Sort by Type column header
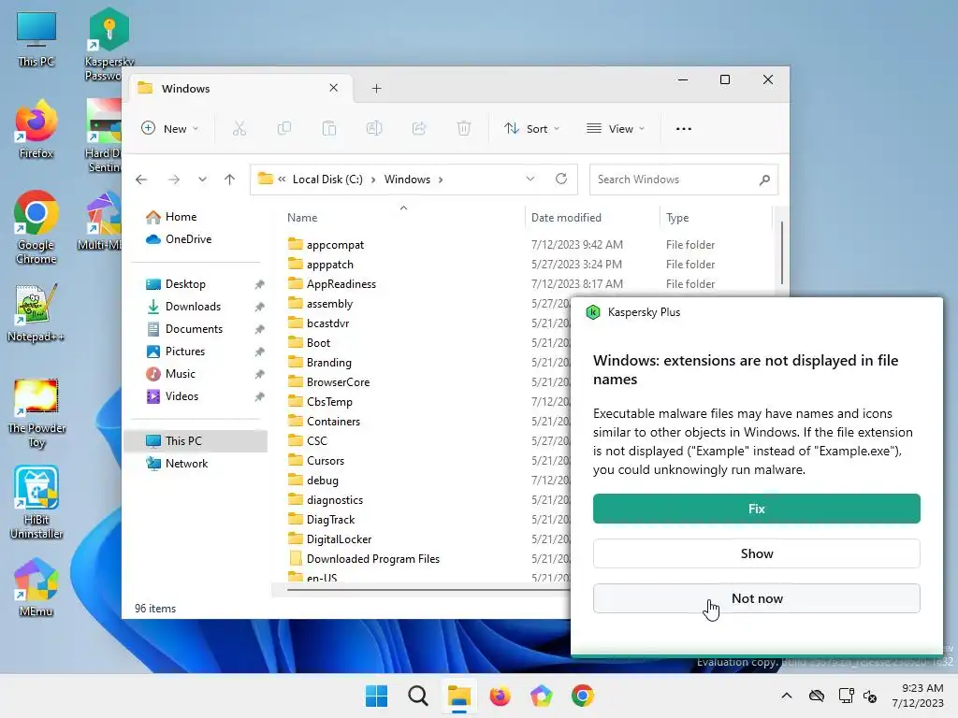Image resolution: width=958 pixels, height=718 pixels. (716, 218)
